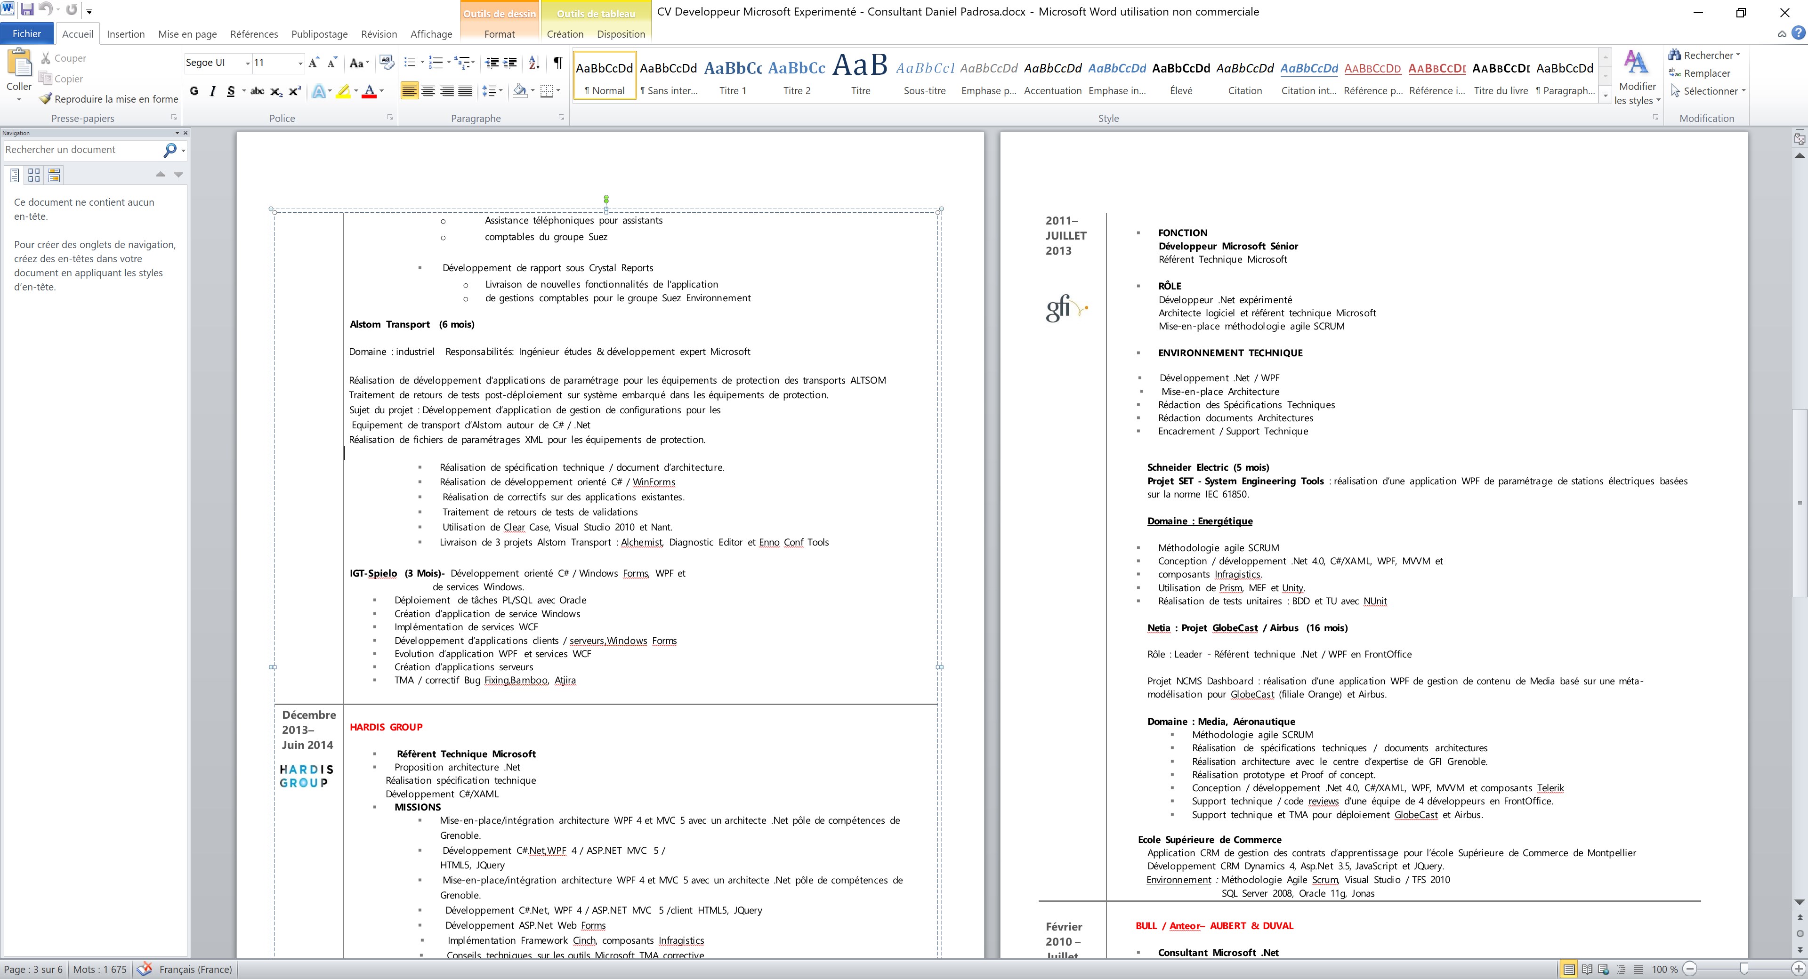The image size is (1808, 979).
Task: Toggle the paragraph marks display button
Action: click(x=557, y=63)
